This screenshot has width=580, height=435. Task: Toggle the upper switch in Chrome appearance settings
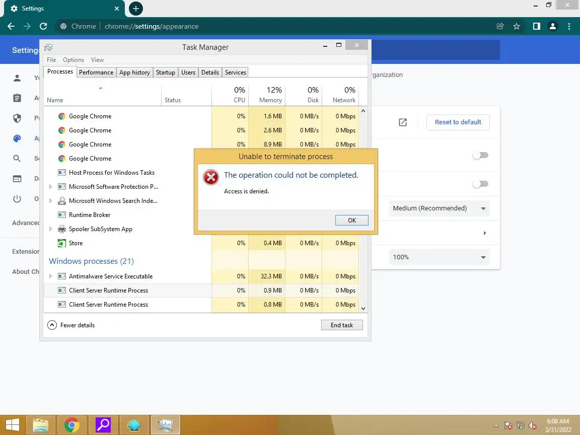480,156
